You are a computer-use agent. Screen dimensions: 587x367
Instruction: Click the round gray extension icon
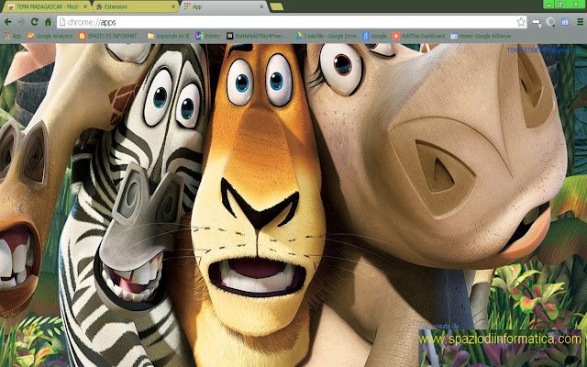(x=550, y=22)
